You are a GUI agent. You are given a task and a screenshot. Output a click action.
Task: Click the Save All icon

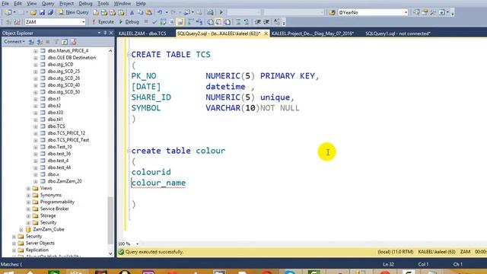(x=50, y=12)
